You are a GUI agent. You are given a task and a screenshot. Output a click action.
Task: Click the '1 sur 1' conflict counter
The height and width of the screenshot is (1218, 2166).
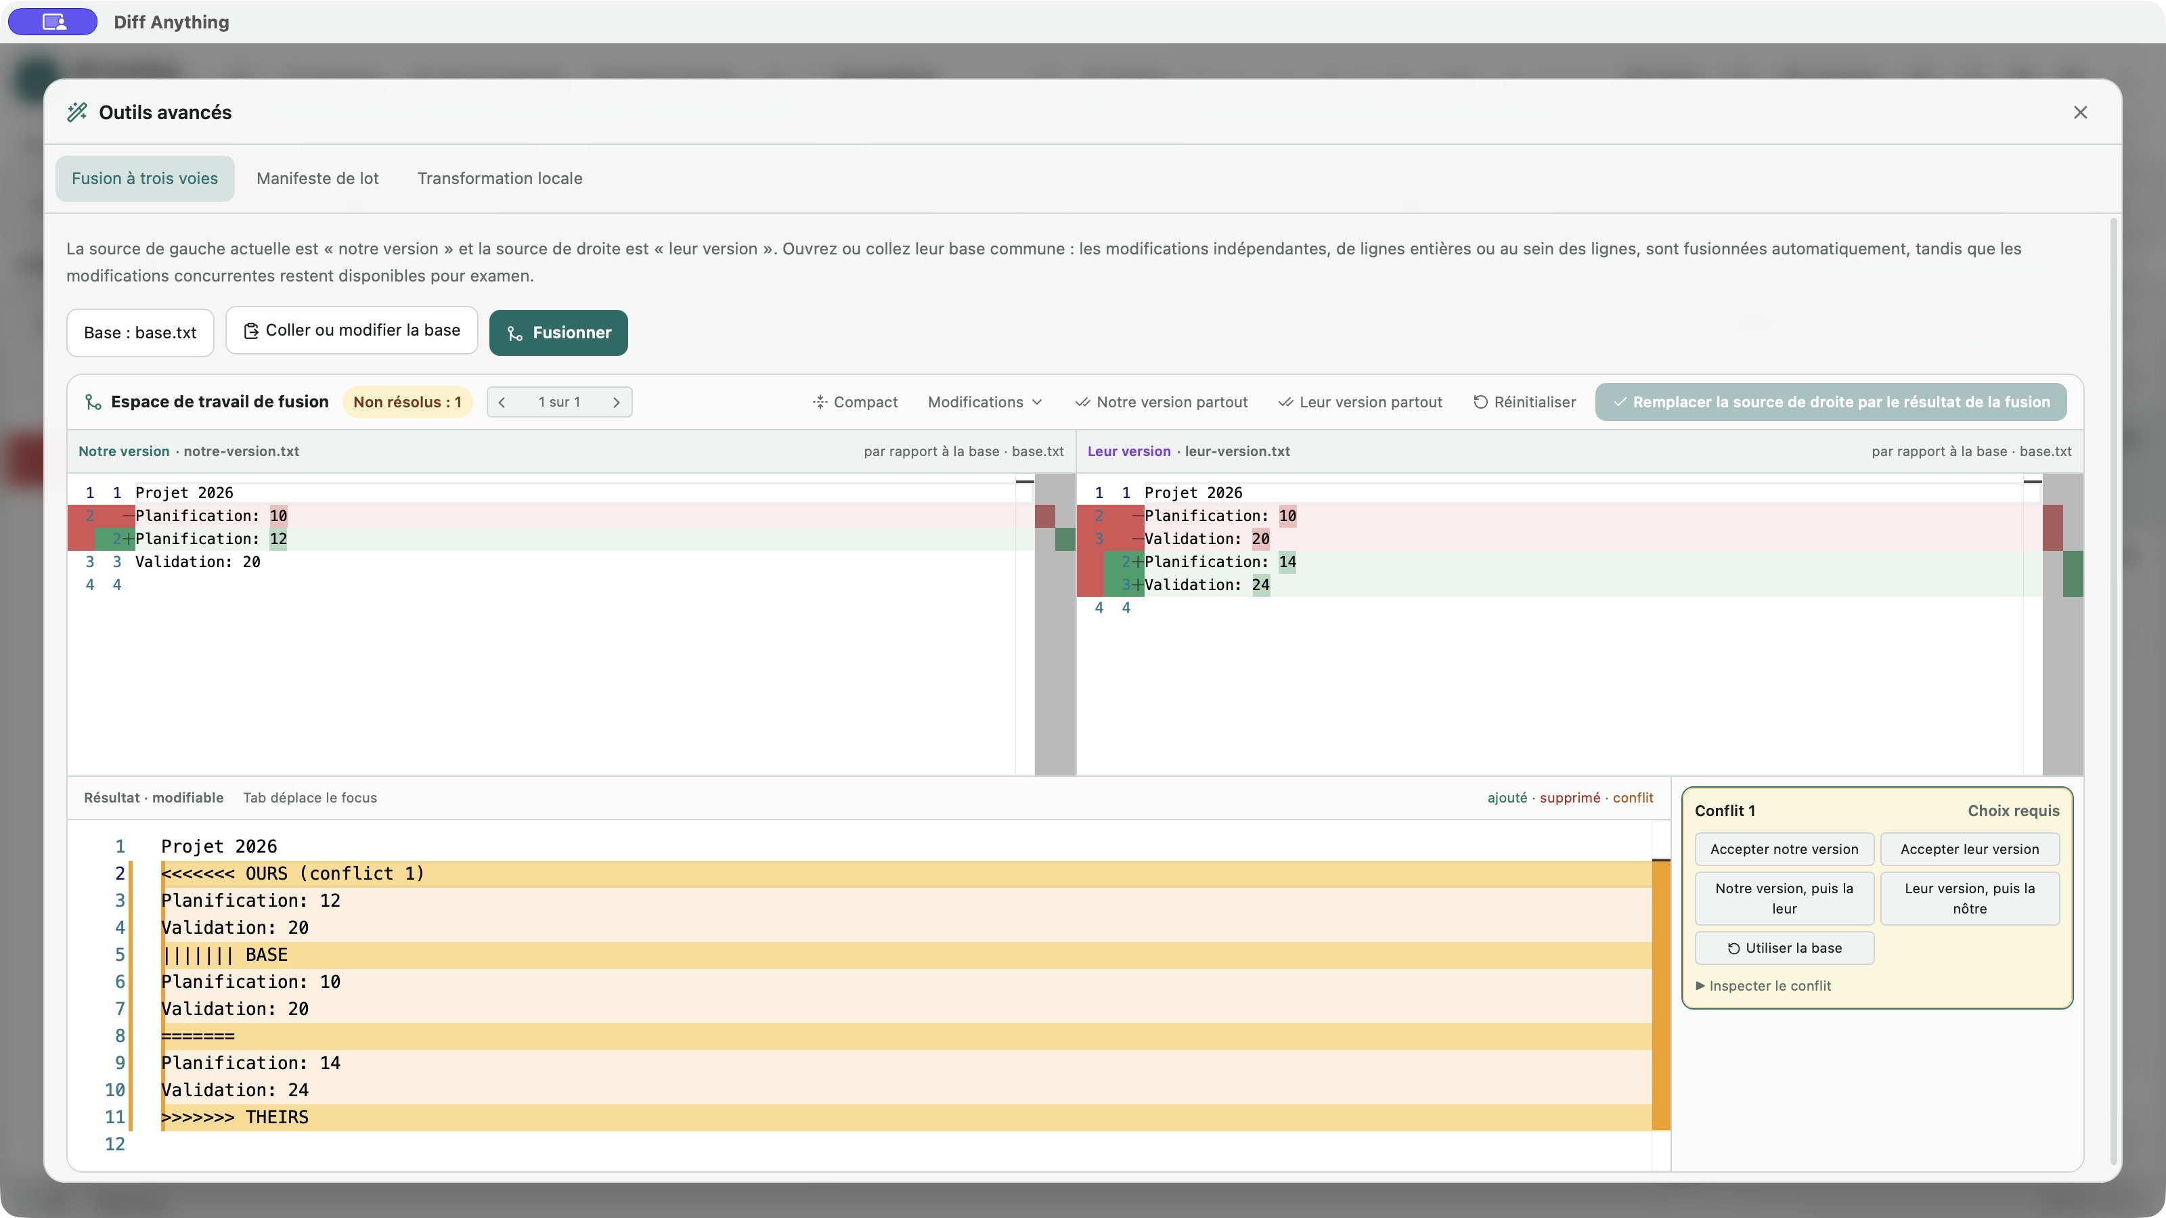pyautogui.click(x=559, y=403)
